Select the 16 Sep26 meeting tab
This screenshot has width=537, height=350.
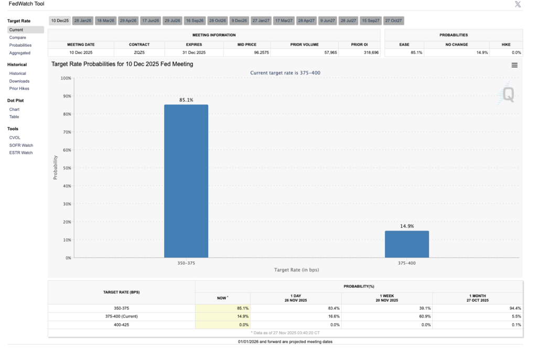(x=195, y=20)
